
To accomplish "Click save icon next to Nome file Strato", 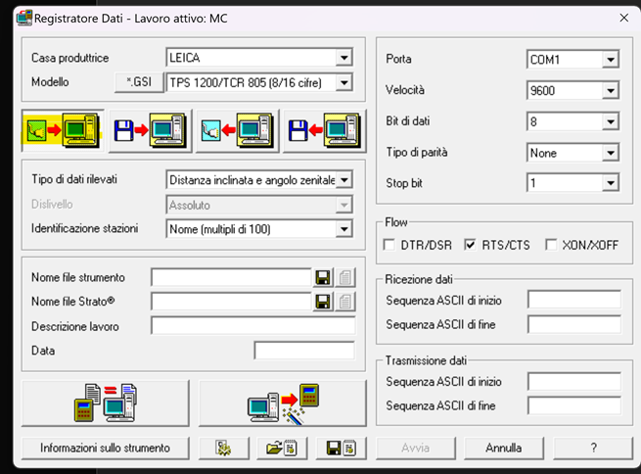I will (323, 302).
